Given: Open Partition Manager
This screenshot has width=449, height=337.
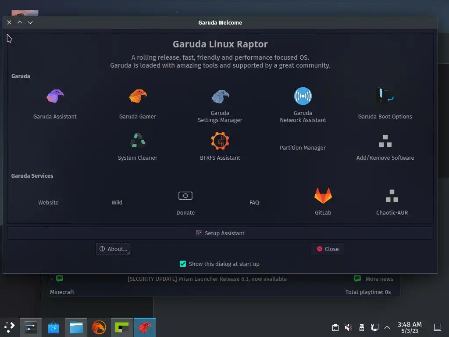Looking at the screenshot, I should click(x=303, y=147).
